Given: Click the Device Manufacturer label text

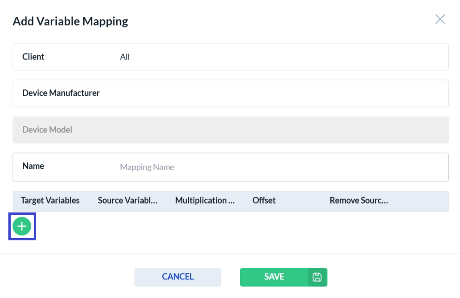Looking at the screenshot, I should click(61, 93).
